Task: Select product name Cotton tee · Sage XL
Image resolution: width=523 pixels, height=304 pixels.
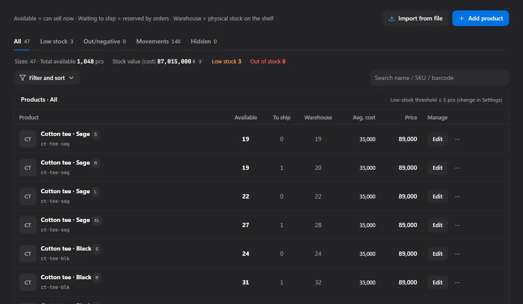Action: tap(65, 220)
